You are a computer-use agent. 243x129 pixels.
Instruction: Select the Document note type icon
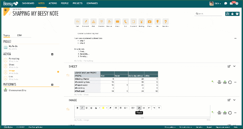point(133,22)
